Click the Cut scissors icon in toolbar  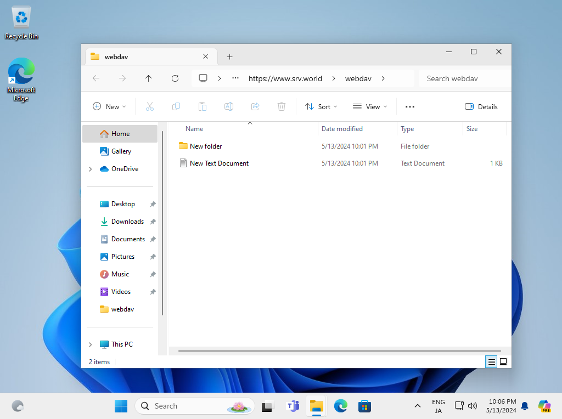[150, 107]
